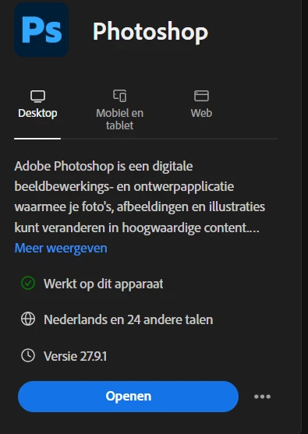Click the green checkmark compatibility icon

click(x=28, y=283)
